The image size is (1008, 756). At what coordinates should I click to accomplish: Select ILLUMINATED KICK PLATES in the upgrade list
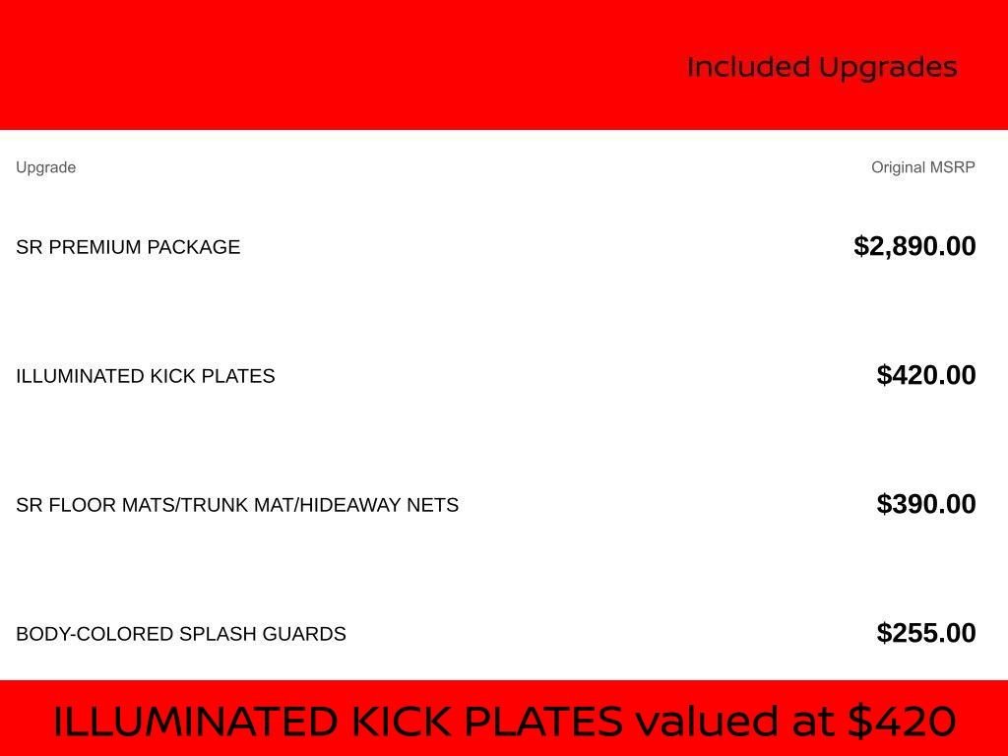(146, 376)
